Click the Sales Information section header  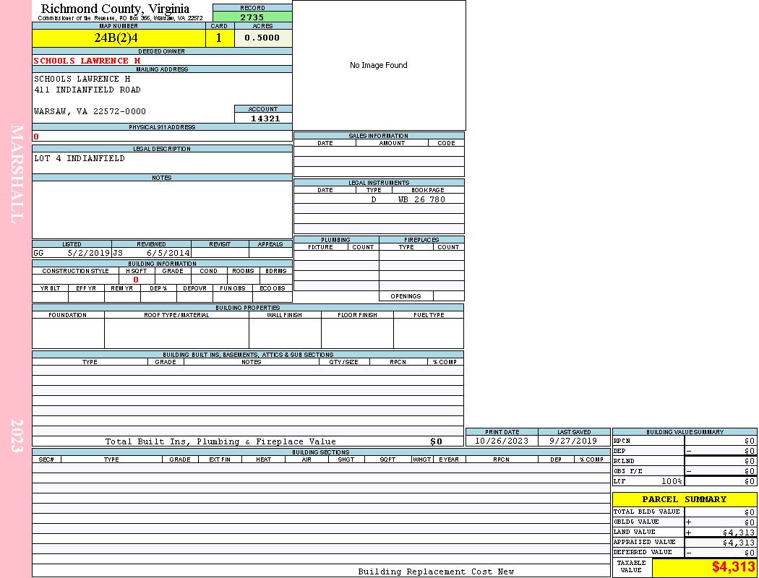tap(379, 136)
